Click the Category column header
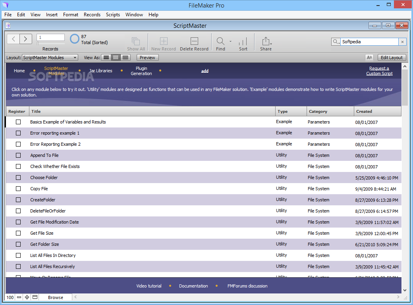The image size is (413, 305). [x=330, y=112]
